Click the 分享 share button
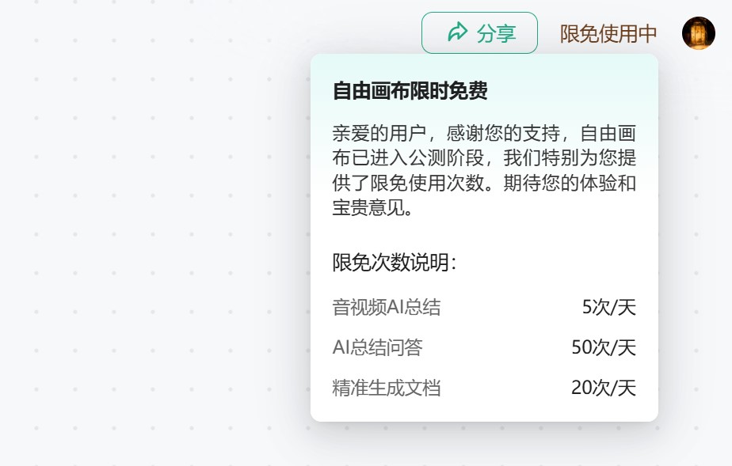Screen dimensions: 732x466 (479, 32)
